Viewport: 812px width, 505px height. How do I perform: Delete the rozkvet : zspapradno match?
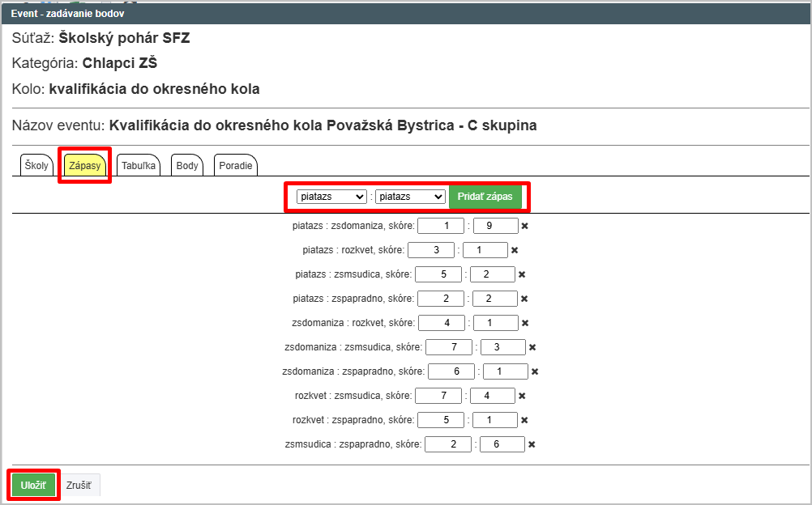524,420
